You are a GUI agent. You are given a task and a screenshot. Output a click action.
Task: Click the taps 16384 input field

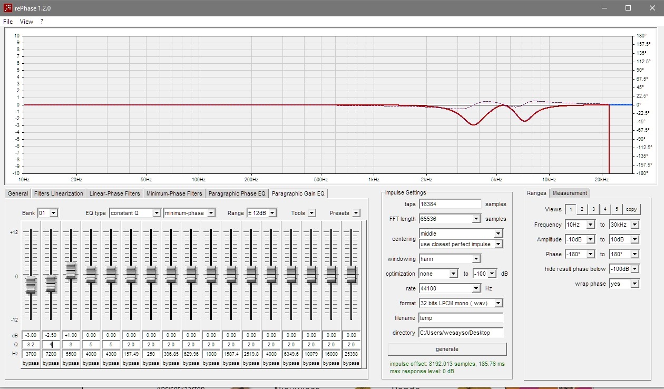(x=450, y=204)
